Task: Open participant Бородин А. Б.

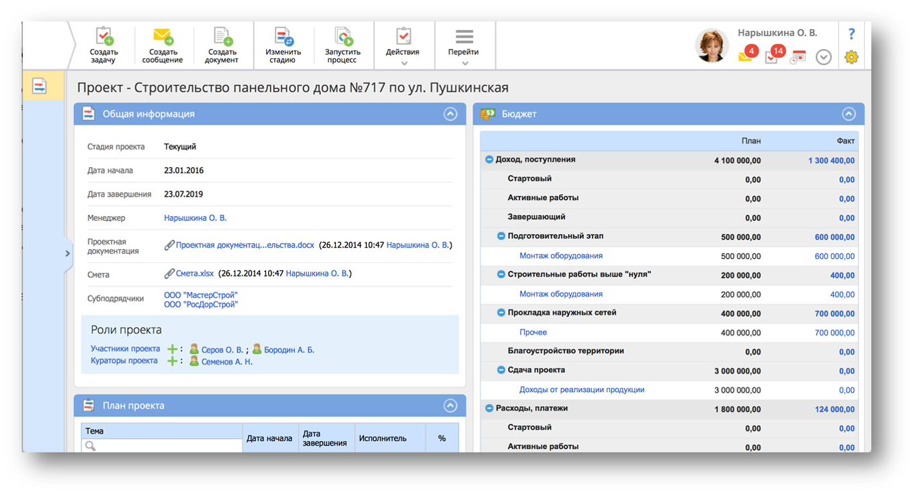Action: [289, 350]
